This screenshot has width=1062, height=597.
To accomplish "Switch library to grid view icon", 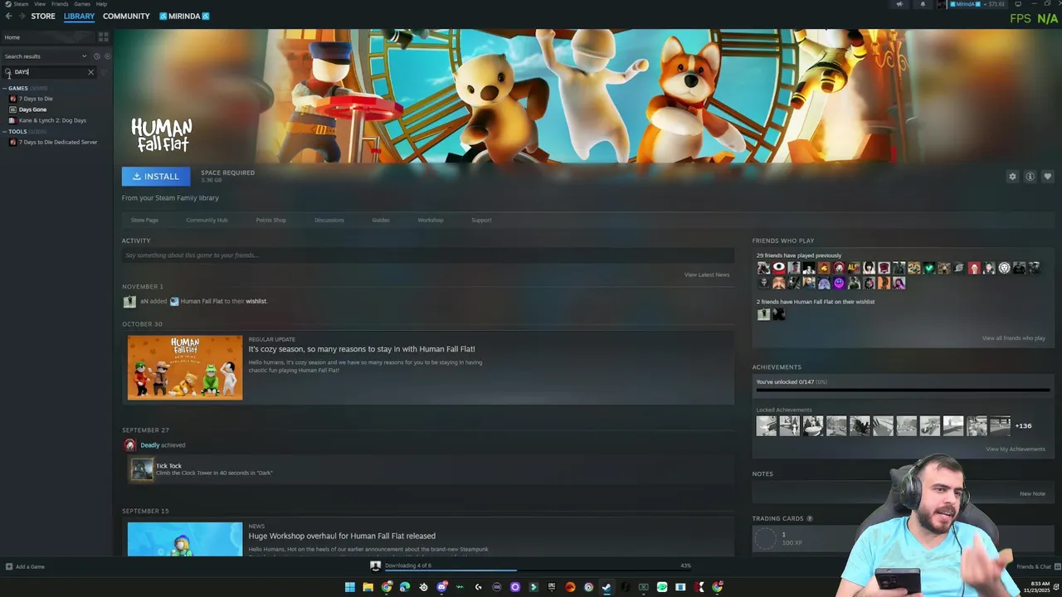I will coord(104,37).
